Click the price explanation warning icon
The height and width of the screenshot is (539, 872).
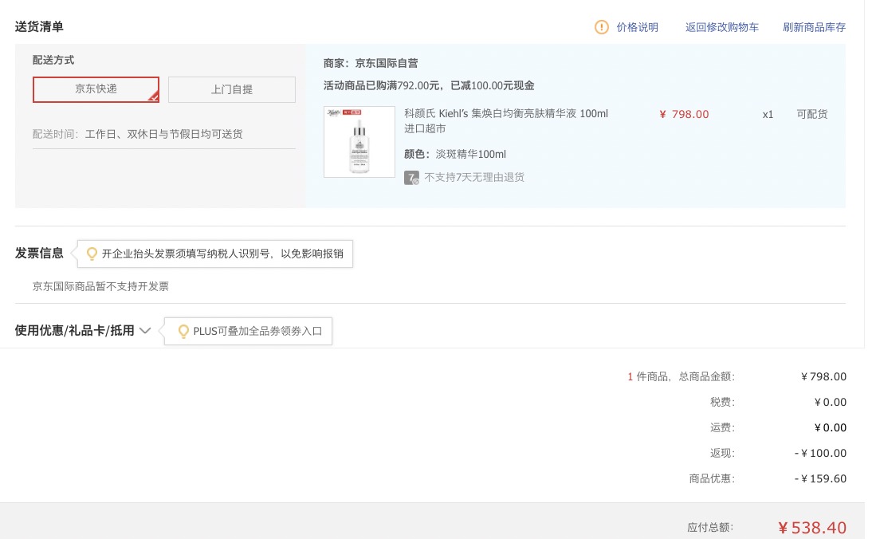pos(601,26)
